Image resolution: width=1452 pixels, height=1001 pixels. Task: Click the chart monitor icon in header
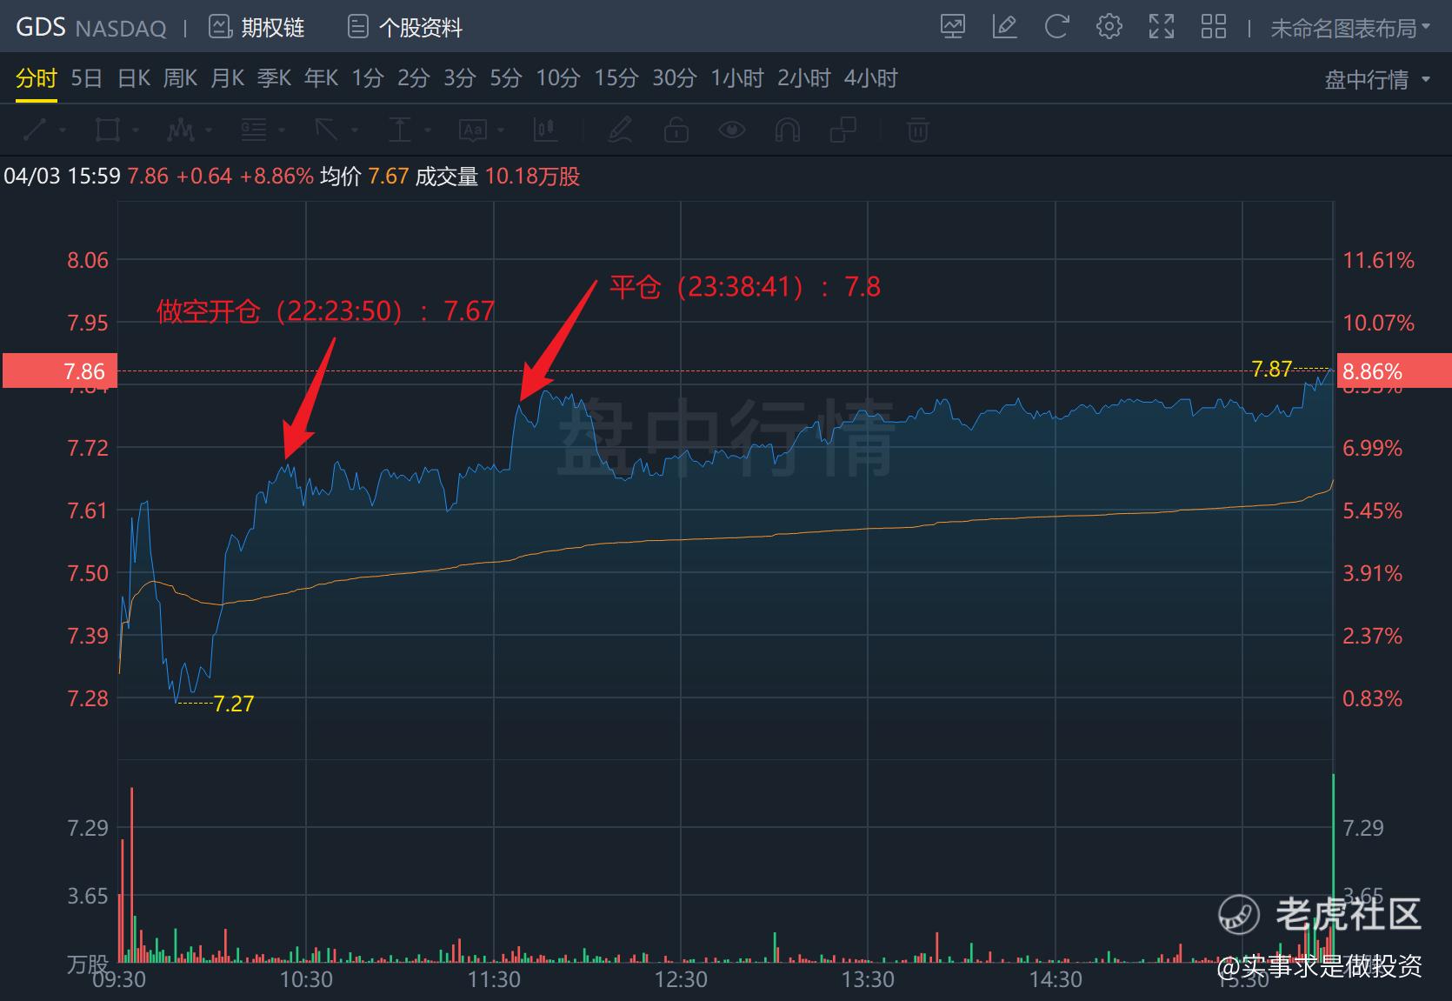point(953,27)
